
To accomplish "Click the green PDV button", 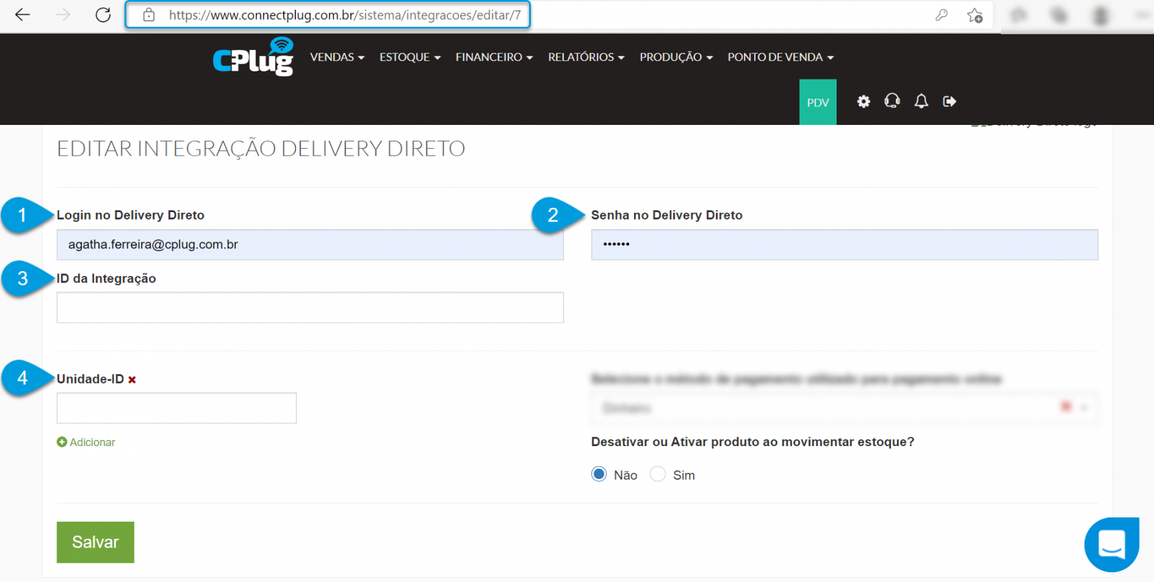I will (818, 102).
